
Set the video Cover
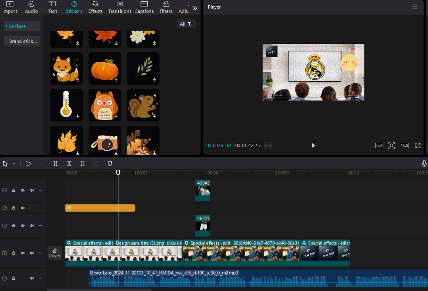point(55,253)
